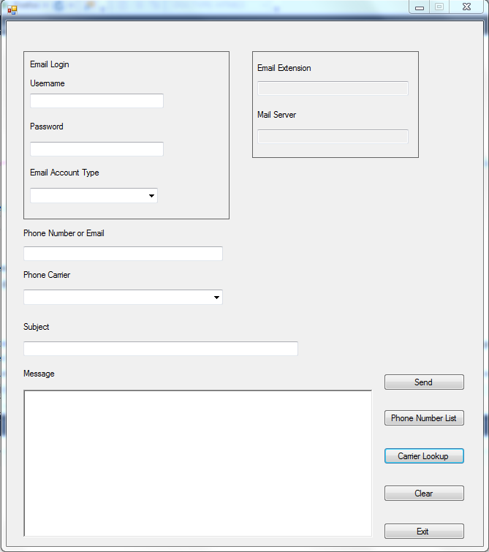This screenshot has width=489, height=552.
Task: Click the Email Extension field
Action: pyautogui.click(x=333, y=88)
